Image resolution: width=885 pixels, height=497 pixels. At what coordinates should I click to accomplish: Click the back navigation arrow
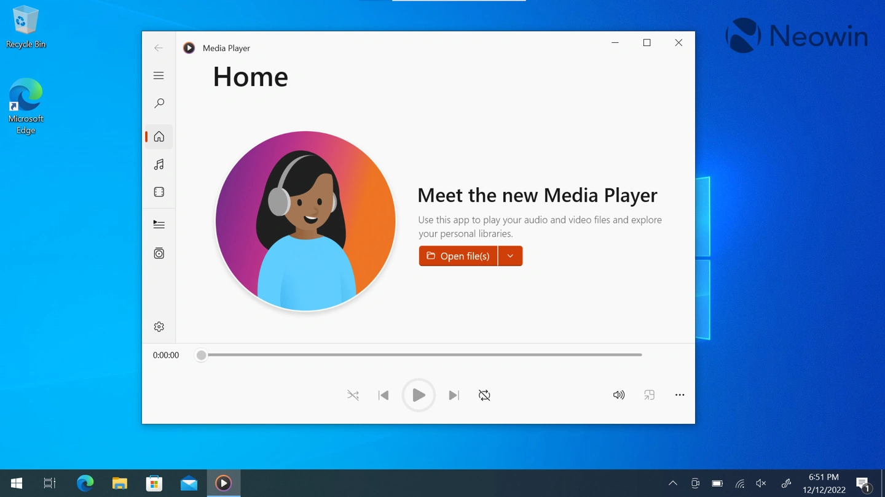click(x=159, y=47)
